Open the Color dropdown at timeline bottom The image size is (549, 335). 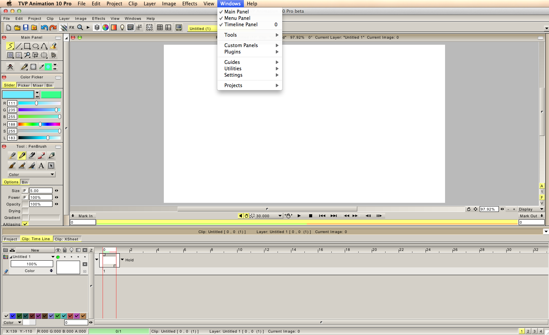coord(12,323)
